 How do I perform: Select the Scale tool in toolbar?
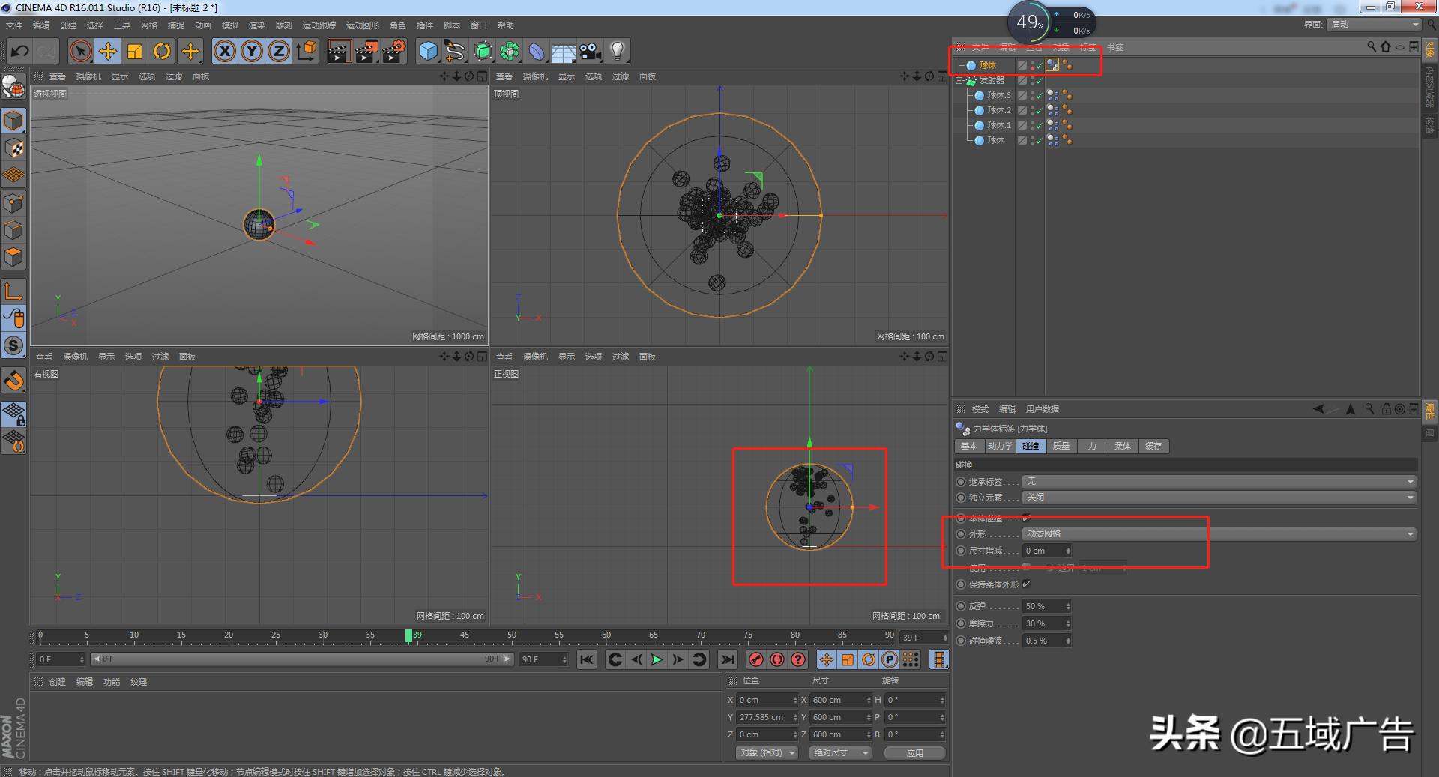(135, 52)
